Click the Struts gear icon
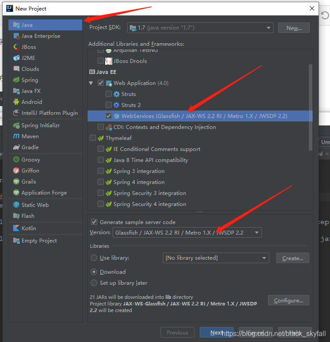The height and width of the screenshot is (342, 330). pyautogui.click(x=117, y=94)
